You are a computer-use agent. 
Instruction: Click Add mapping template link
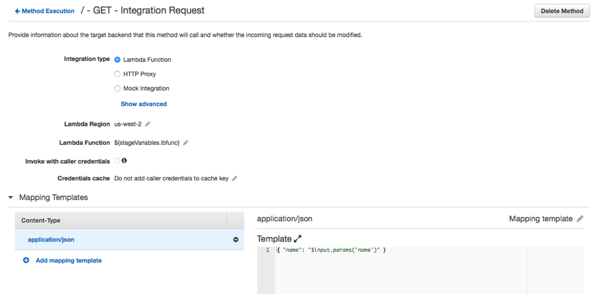(x=68, y=260)
